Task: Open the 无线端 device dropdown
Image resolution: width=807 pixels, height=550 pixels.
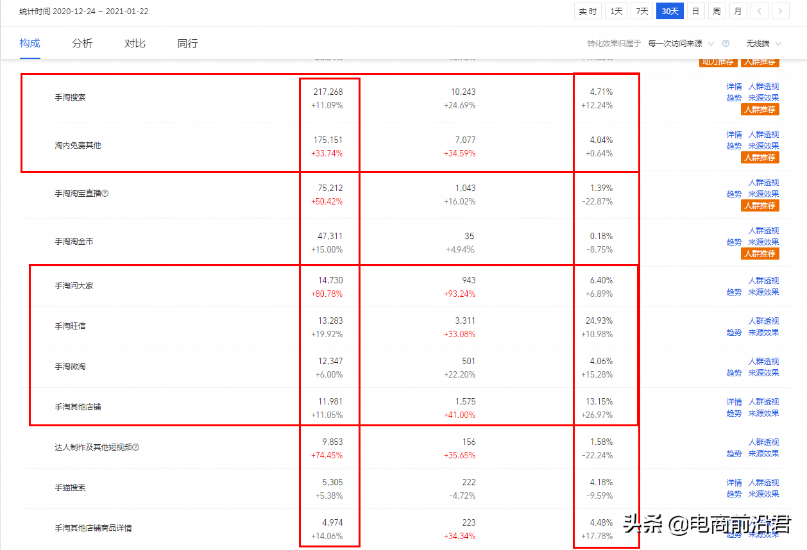Action: click(763, 44)
